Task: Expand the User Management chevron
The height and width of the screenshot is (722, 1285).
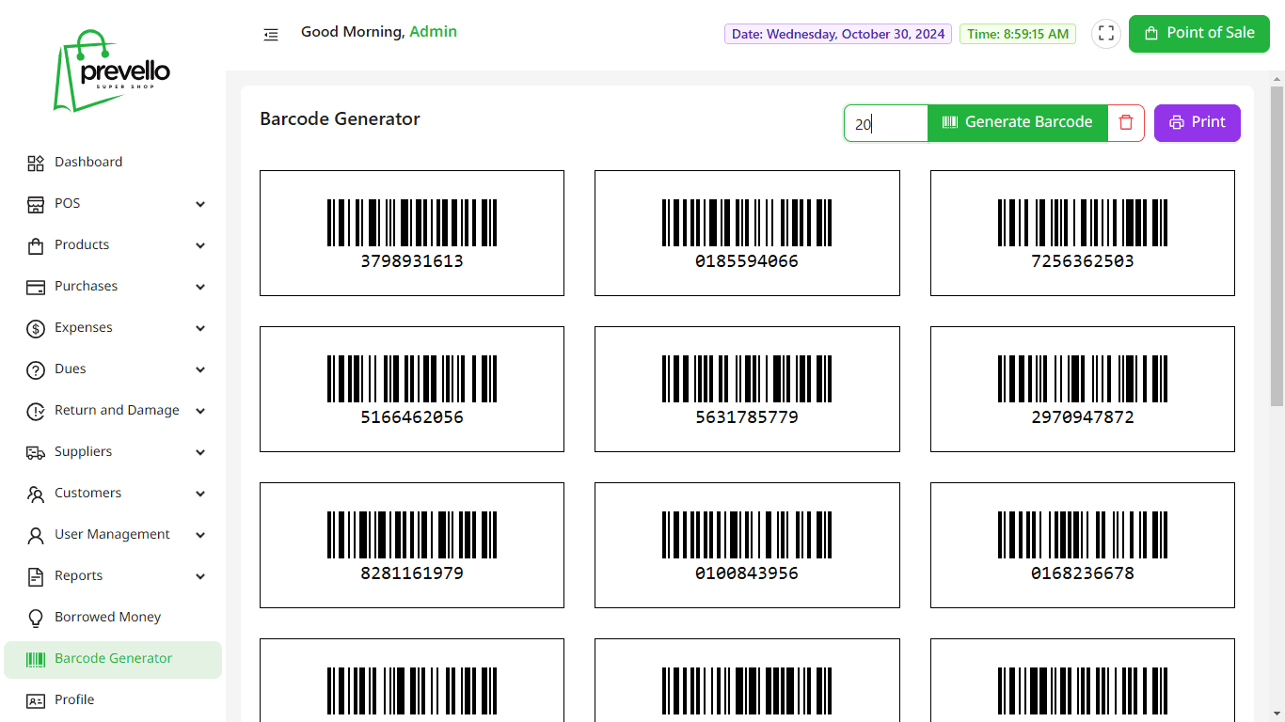Action: point(200,535)
